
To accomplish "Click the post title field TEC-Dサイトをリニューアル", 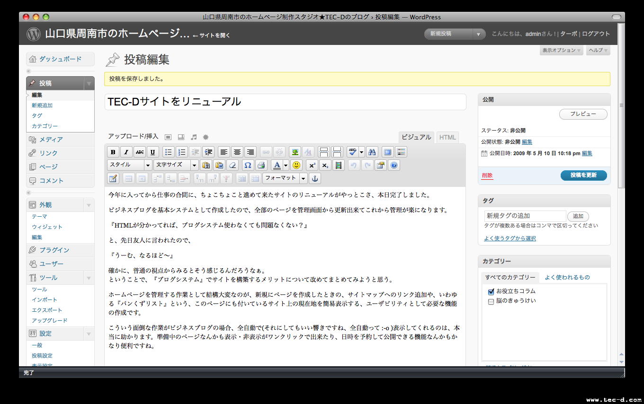I will (x=285, y=102).
